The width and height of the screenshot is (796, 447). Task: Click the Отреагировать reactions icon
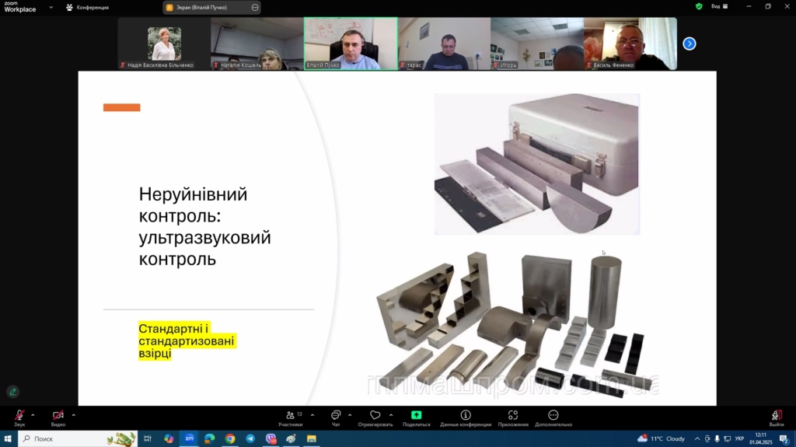375,417
